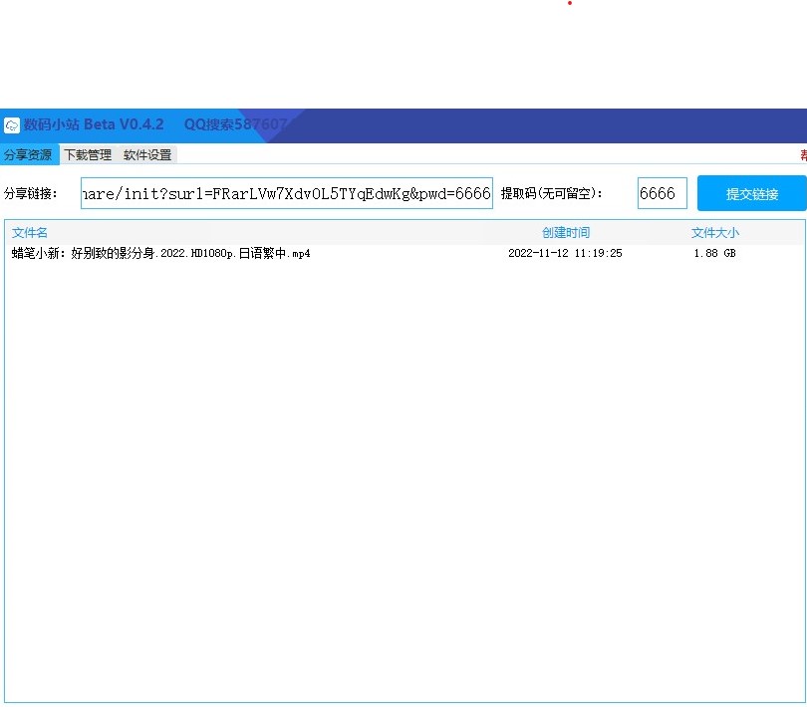Click the 1.88 GB file size cell
807x707 pixels.
pos(714,254)
